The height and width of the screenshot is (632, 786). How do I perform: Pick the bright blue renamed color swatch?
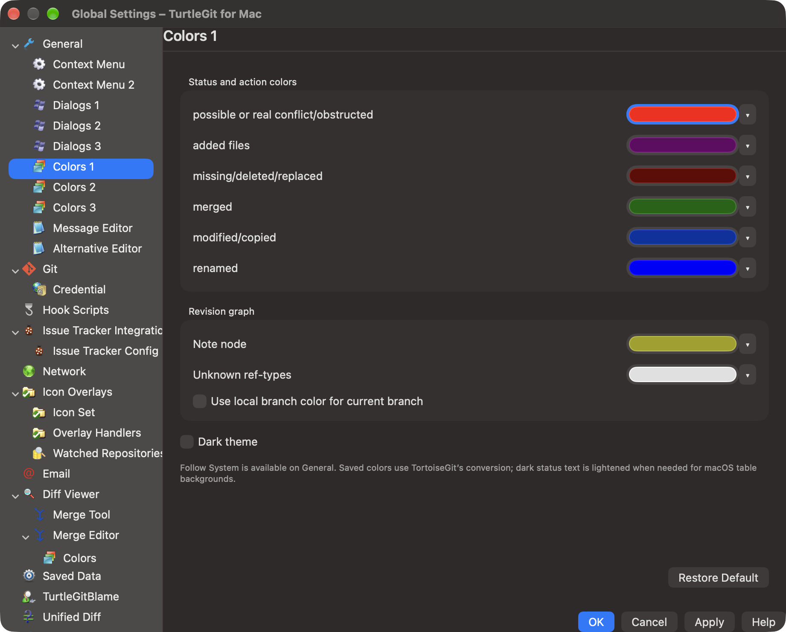[682, 268]
